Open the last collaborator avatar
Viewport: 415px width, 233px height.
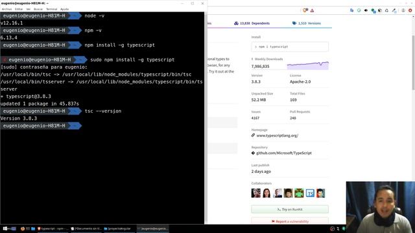320,193
